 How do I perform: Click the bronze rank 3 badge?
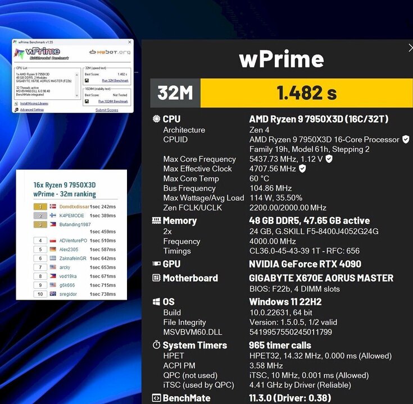(x=40, y=224)
